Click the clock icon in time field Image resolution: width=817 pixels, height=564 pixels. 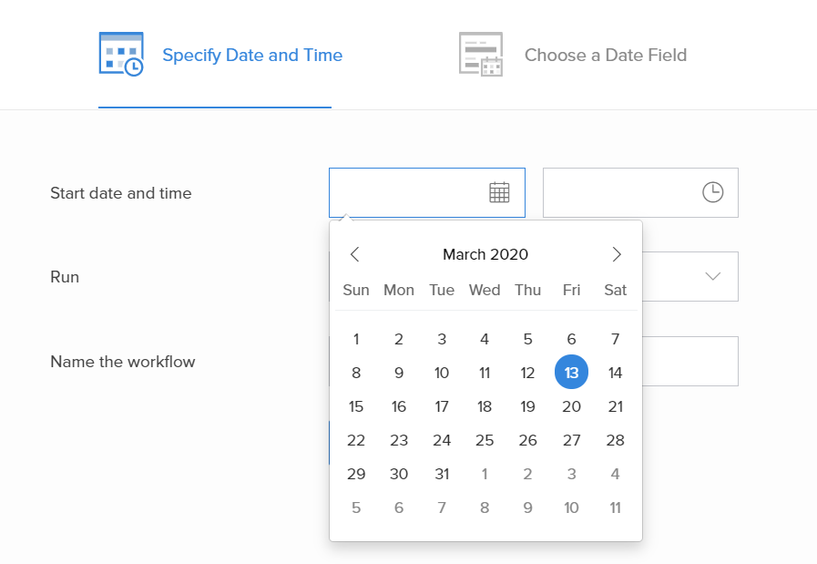click(712, 192)
